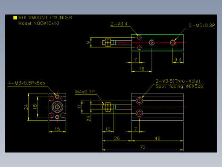Click the yellow square beside MULTIMOUNT CYLINDER
This screenshot has height=167, width=222.
coord(15,18)
